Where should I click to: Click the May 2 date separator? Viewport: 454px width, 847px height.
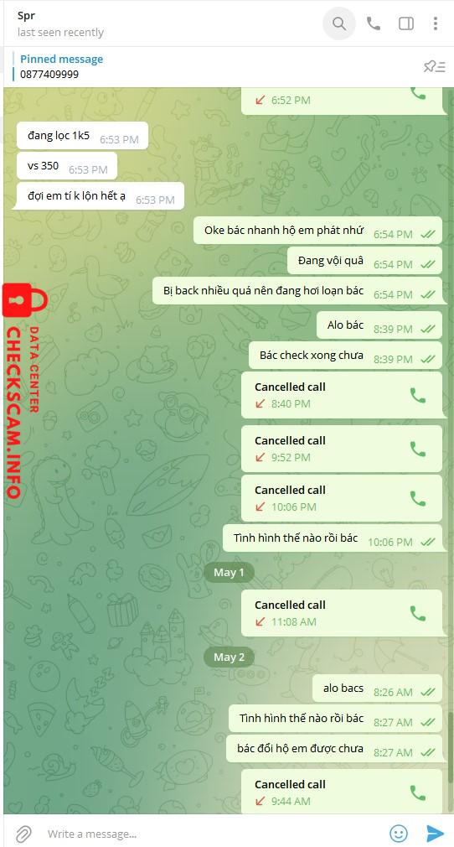coord(229,657)
